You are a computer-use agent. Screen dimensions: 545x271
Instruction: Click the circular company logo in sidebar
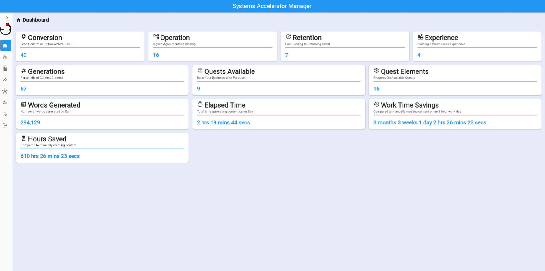[6, 29]
